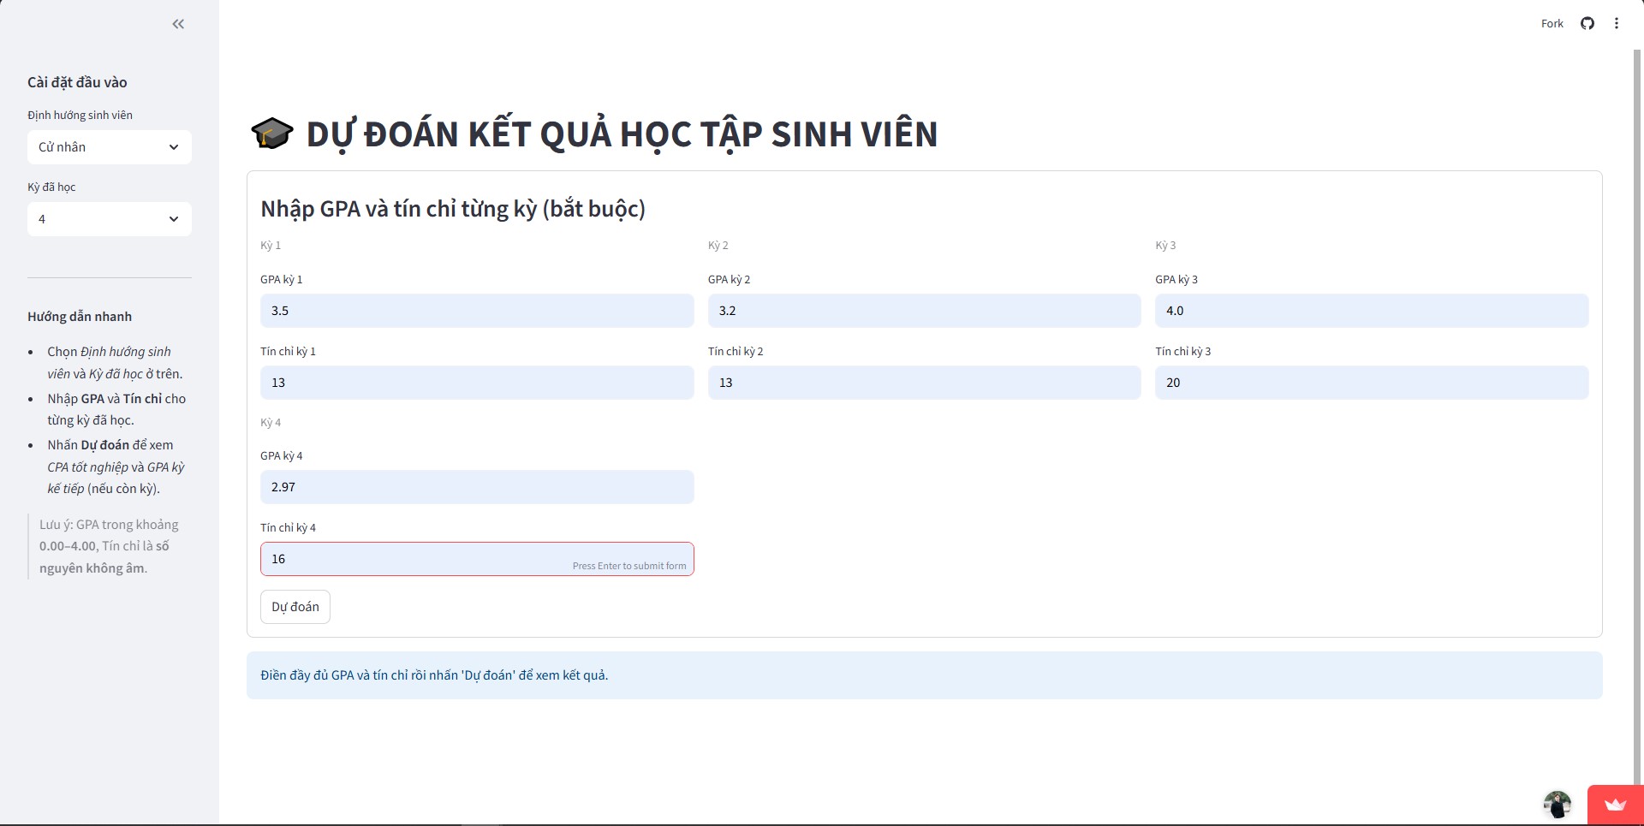Focus the Tín chỉ kỳ 1 field
Viewport: 1644px width, 826px height.
[477, 383]
